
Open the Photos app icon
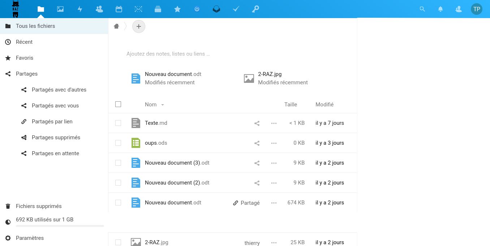click(60, 9)
